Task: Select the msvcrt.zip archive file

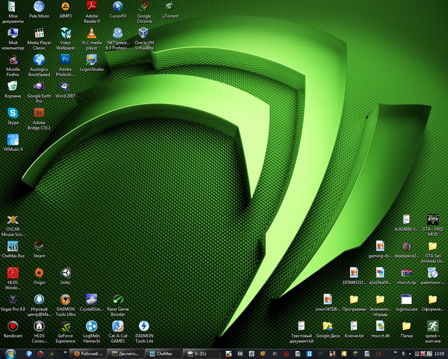Action: click(407, 276)
